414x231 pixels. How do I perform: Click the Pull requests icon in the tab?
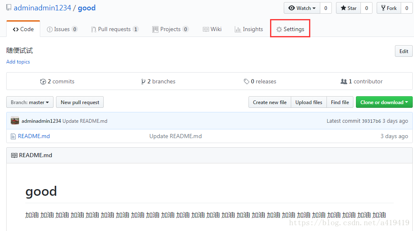point(93,29)
